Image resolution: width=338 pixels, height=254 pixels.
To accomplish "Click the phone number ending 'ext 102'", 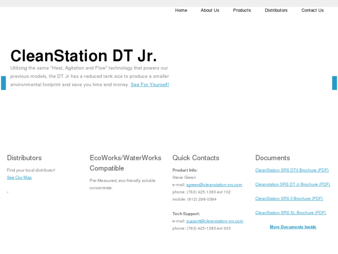I will coord(208,192).
